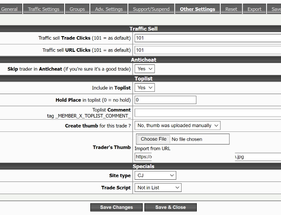This screenshot has height=215, width=281.
Task: Click the 'No file chosen' text
Action: pyautogui.click(x=187, y=139)
